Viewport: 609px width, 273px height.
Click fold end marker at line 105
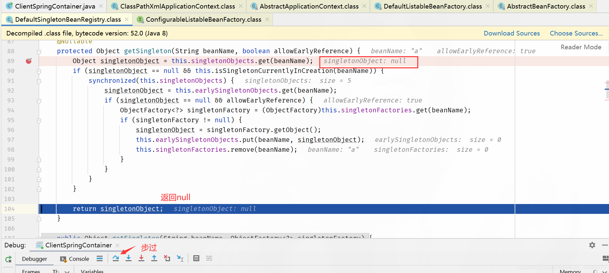tap(39, 219)
